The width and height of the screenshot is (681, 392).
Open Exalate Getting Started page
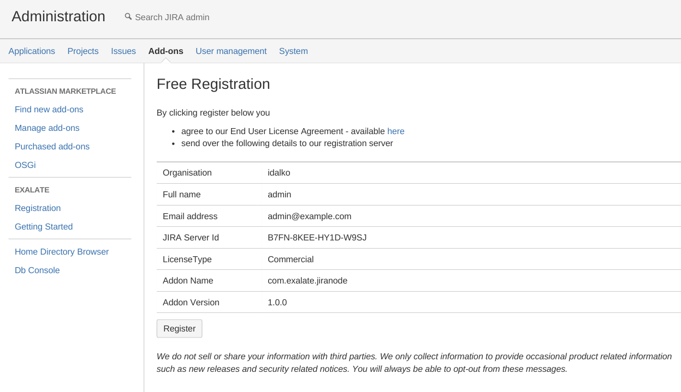coord(44,227)
